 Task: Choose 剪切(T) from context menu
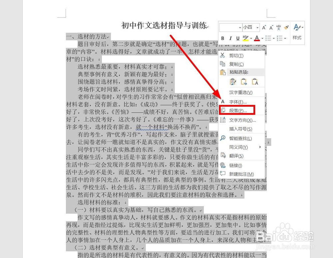tap(242, 56)
